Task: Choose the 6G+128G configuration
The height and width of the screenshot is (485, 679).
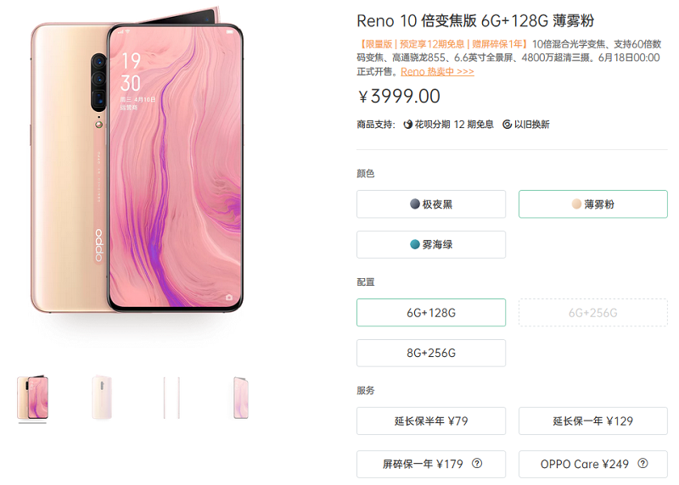Action: click(x=431, y=312)
